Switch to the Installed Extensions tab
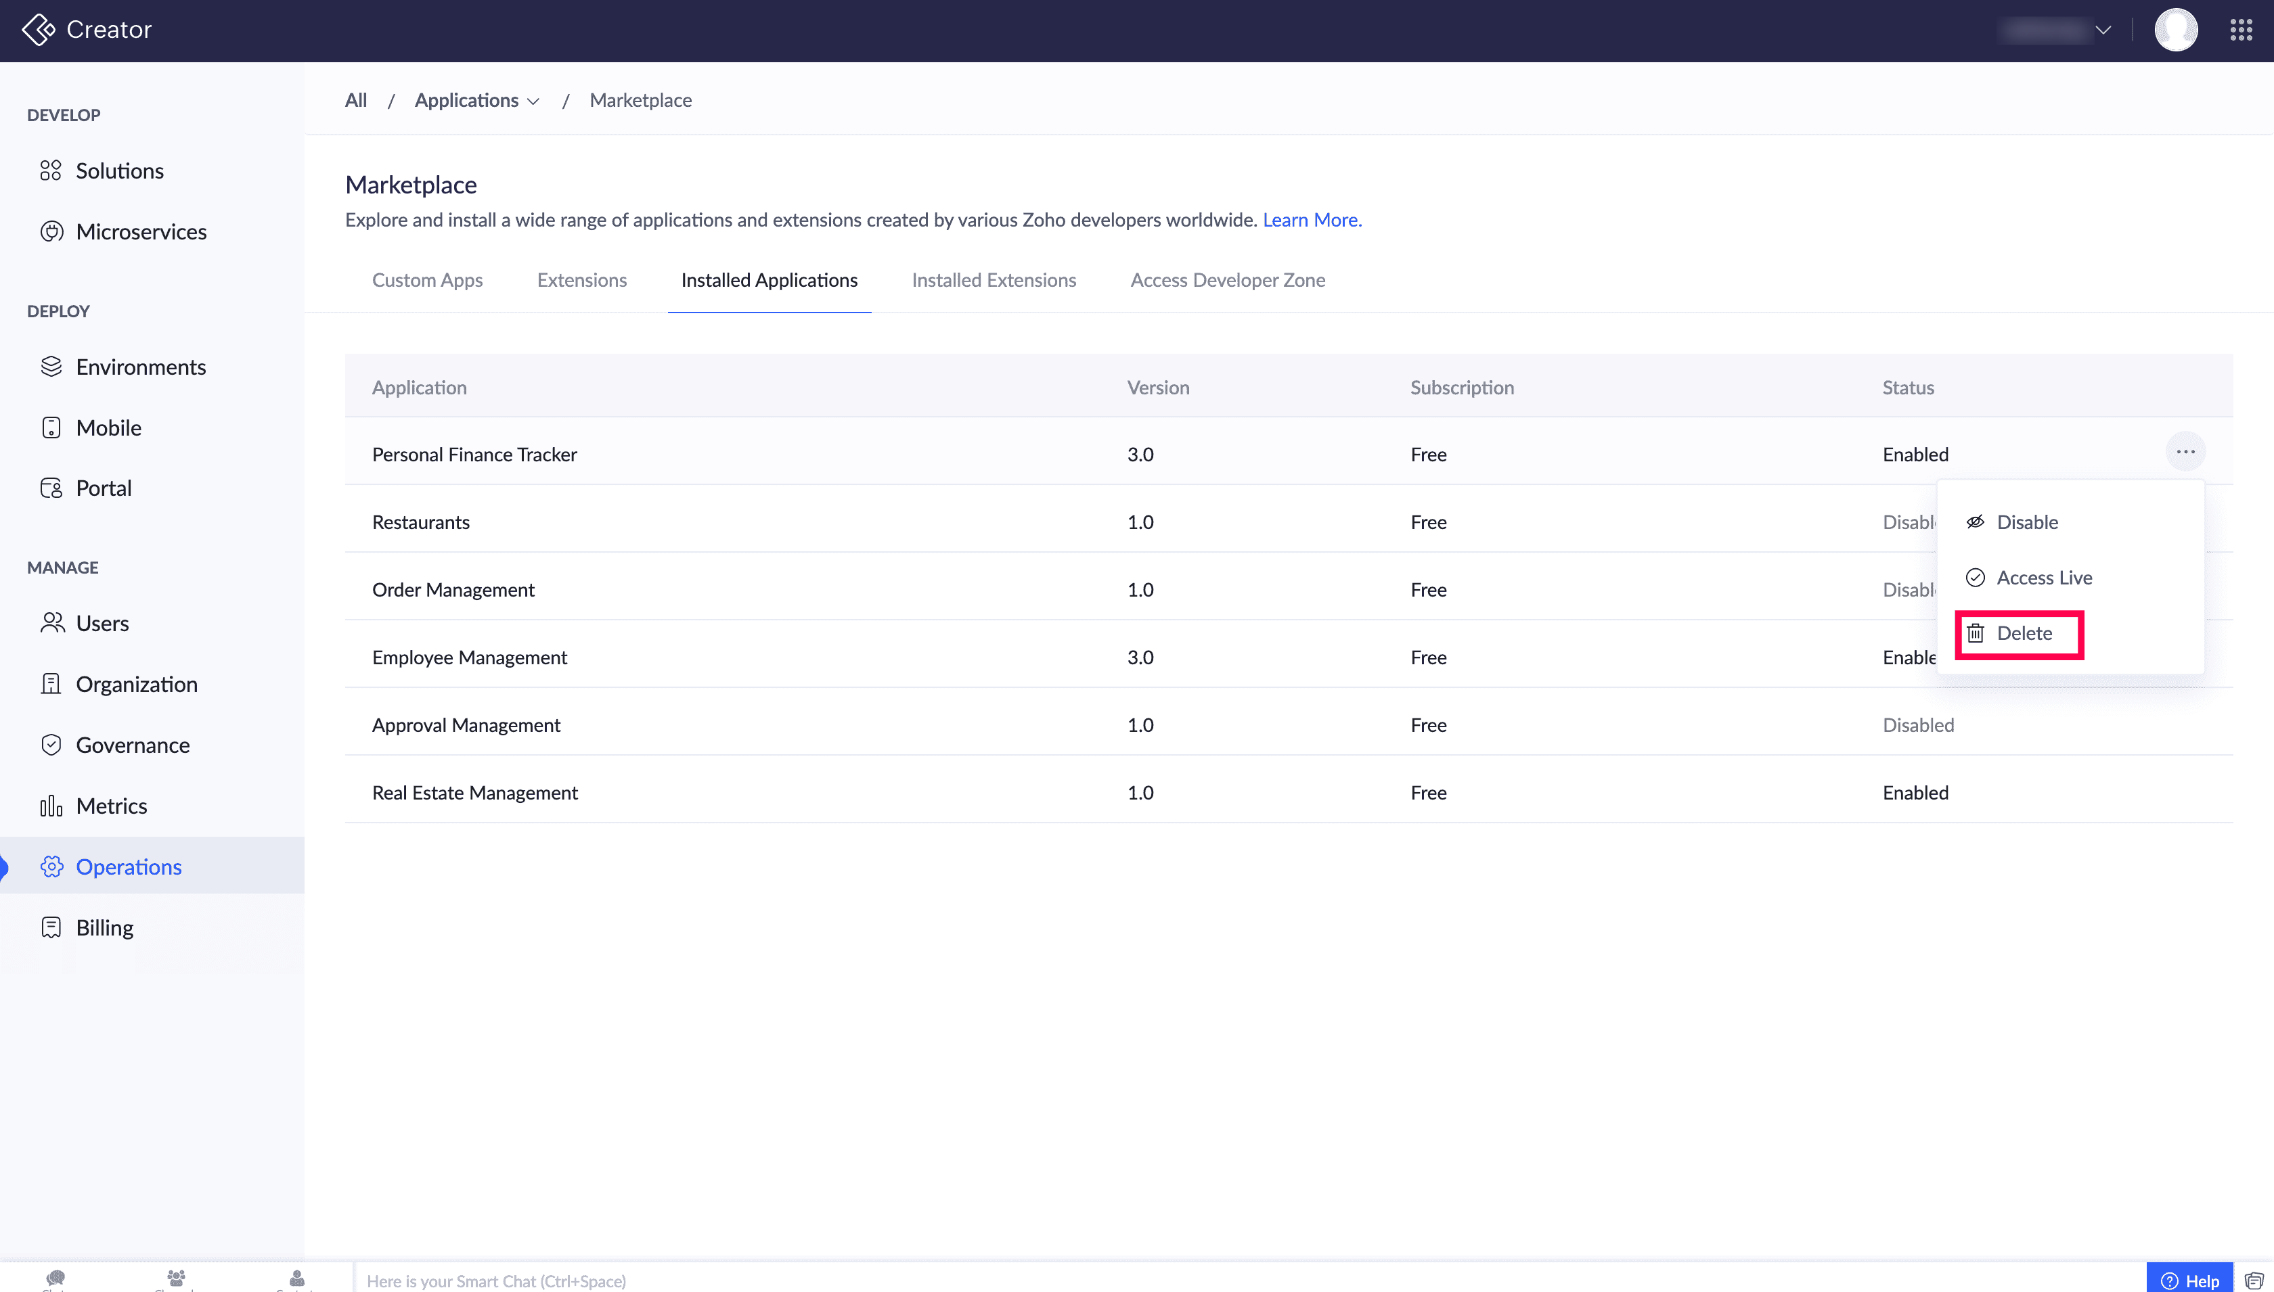 (x=994, y=281)
